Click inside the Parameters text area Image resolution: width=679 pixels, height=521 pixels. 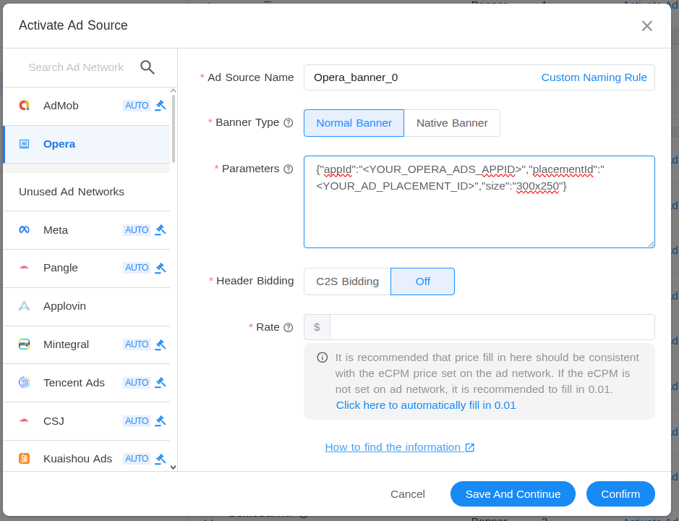click(x=479, y=202)
